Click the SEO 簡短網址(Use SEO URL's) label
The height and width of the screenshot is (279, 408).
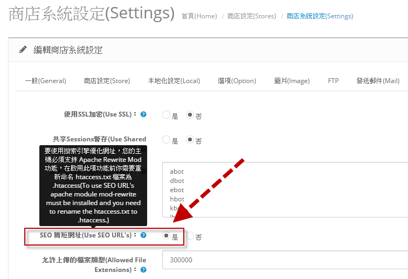(x=88, y=235)
